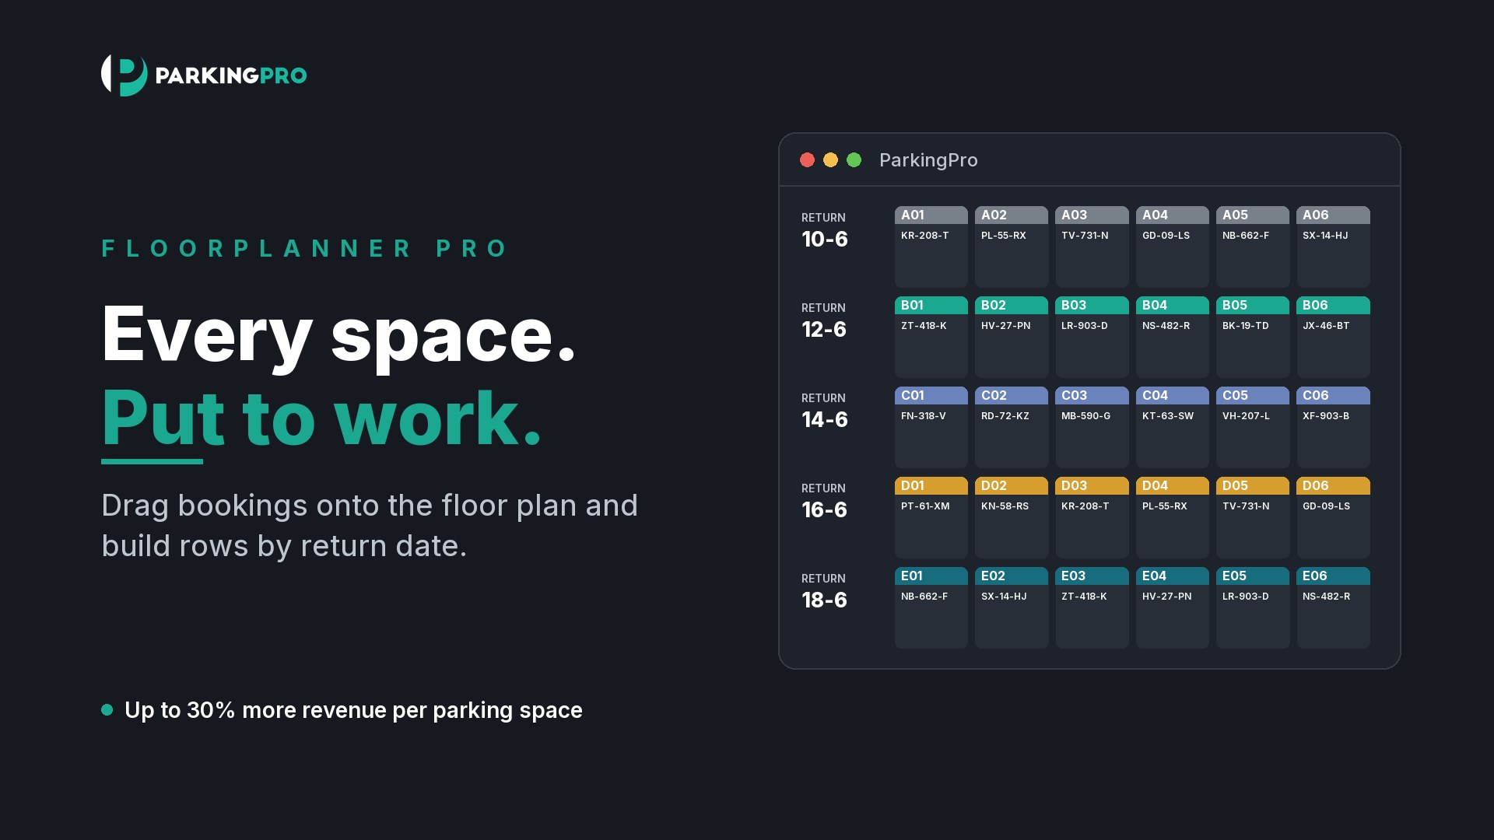Select space C06 with XF-903-B
This screenshot has width=1494, height=840.
[1333, 427]
